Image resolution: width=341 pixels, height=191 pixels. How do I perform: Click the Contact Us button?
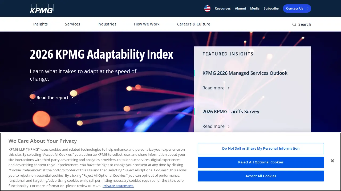coord(297,8)
